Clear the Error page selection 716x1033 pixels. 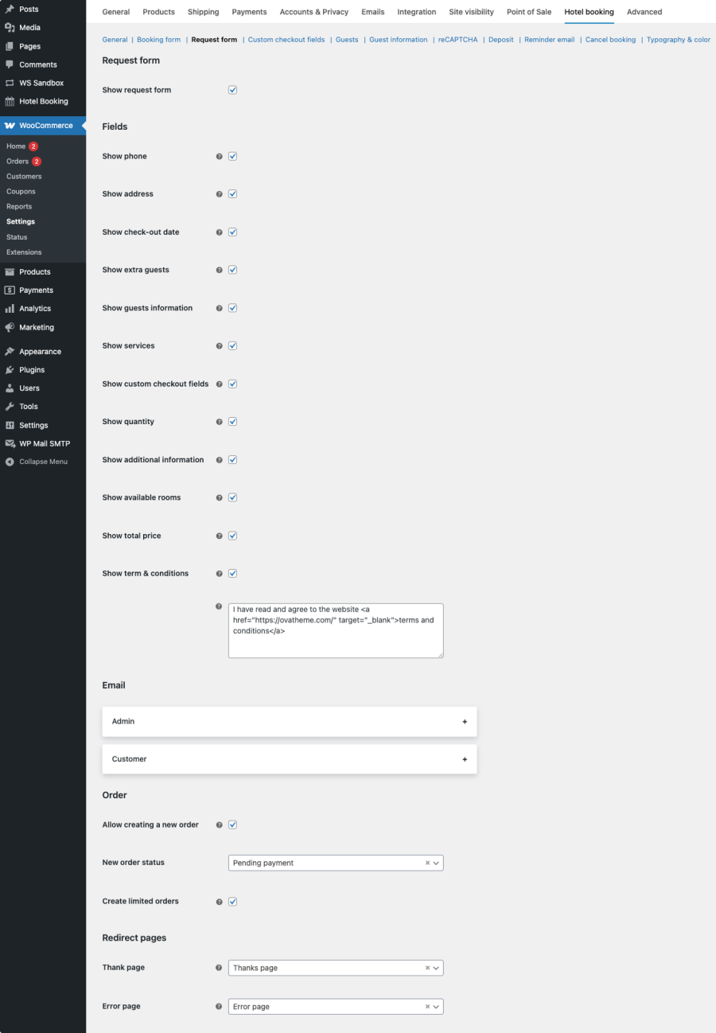pyautogui.click(x=427, y=1007)
